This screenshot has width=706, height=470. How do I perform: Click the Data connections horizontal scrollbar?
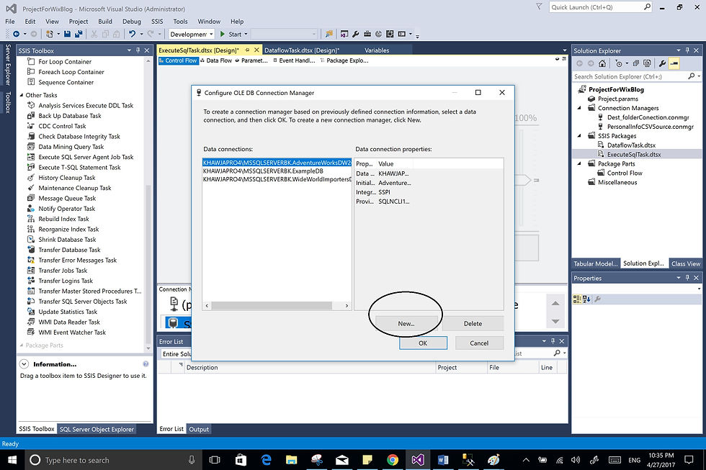tap(272, 305)
